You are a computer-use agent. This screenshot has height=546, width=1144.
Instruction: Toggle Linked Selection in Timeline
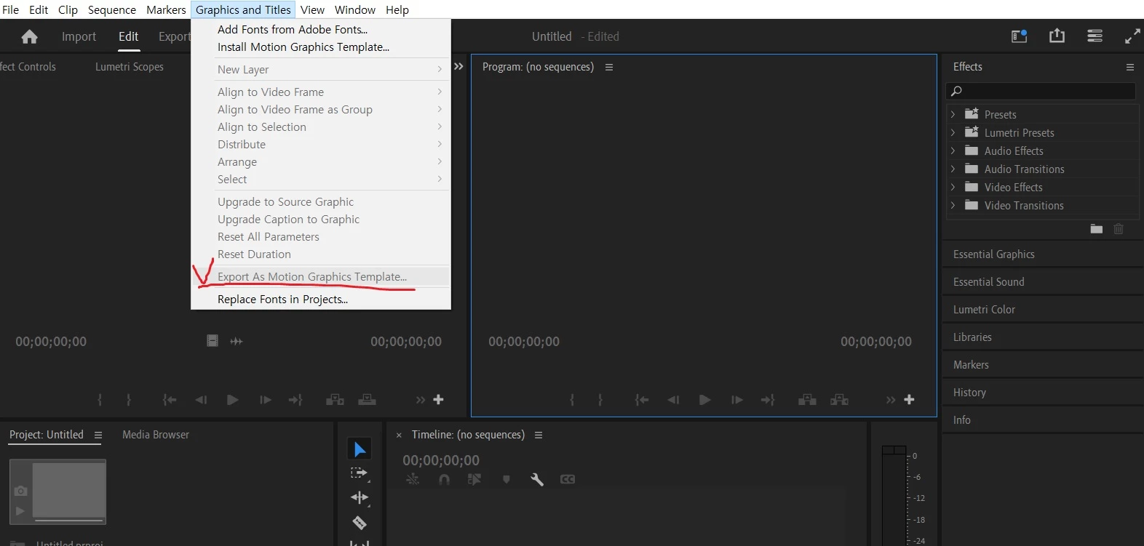474,479
